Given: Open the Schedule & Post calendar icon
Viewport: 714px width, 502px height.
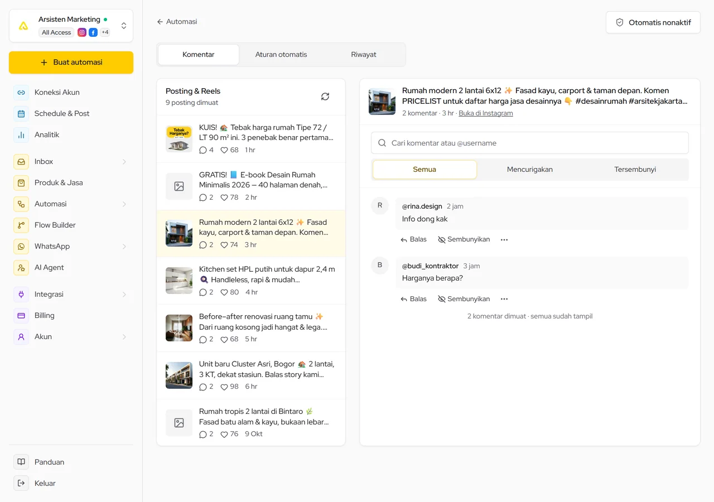Looking at the screenshot, I should [21, 113].
